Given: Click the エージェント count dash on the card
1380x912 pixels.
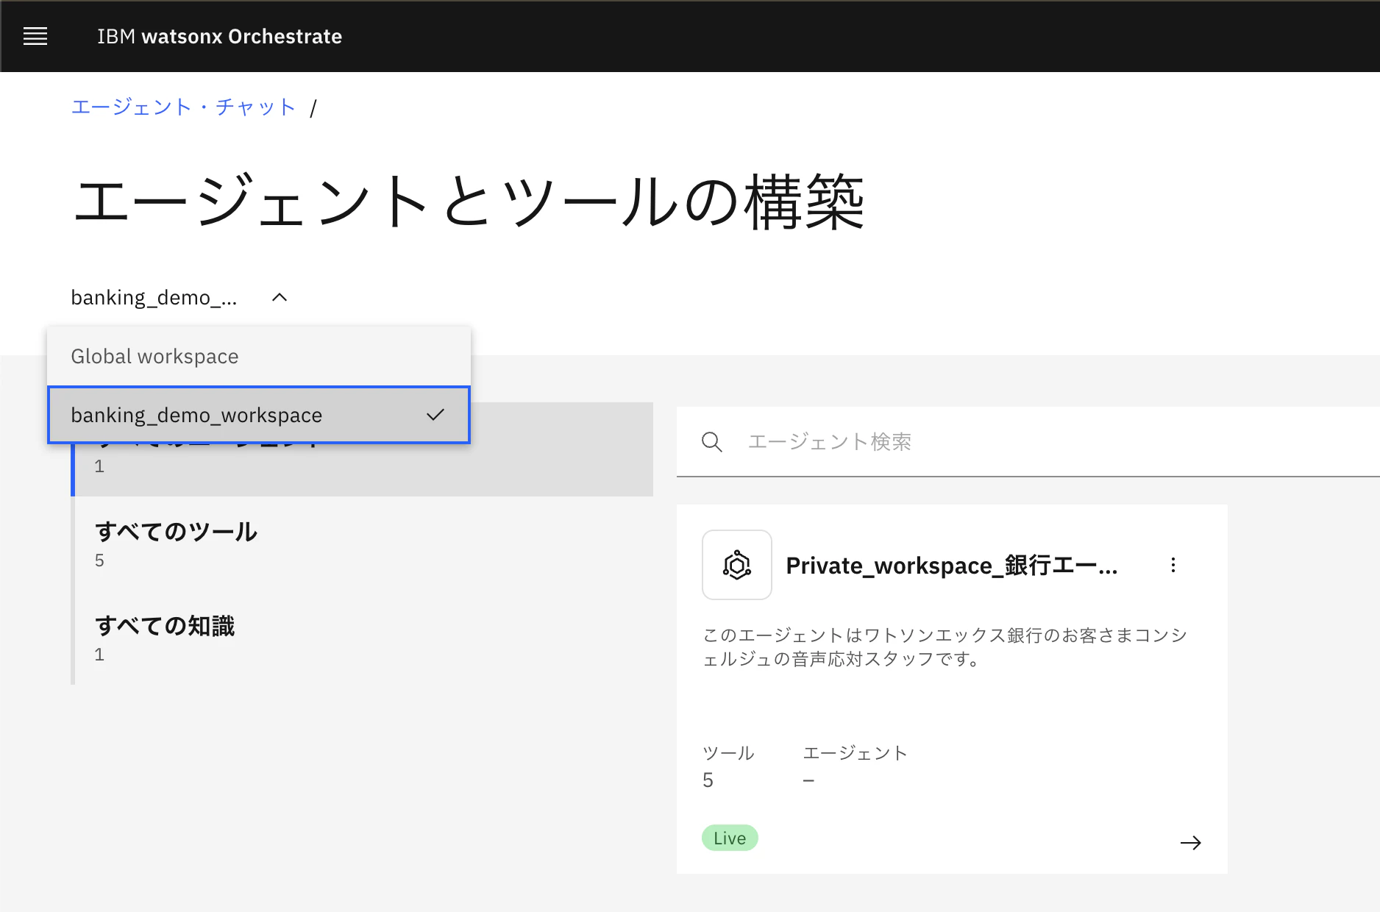Looking at the screenshot, I should [x=808, y=780].
